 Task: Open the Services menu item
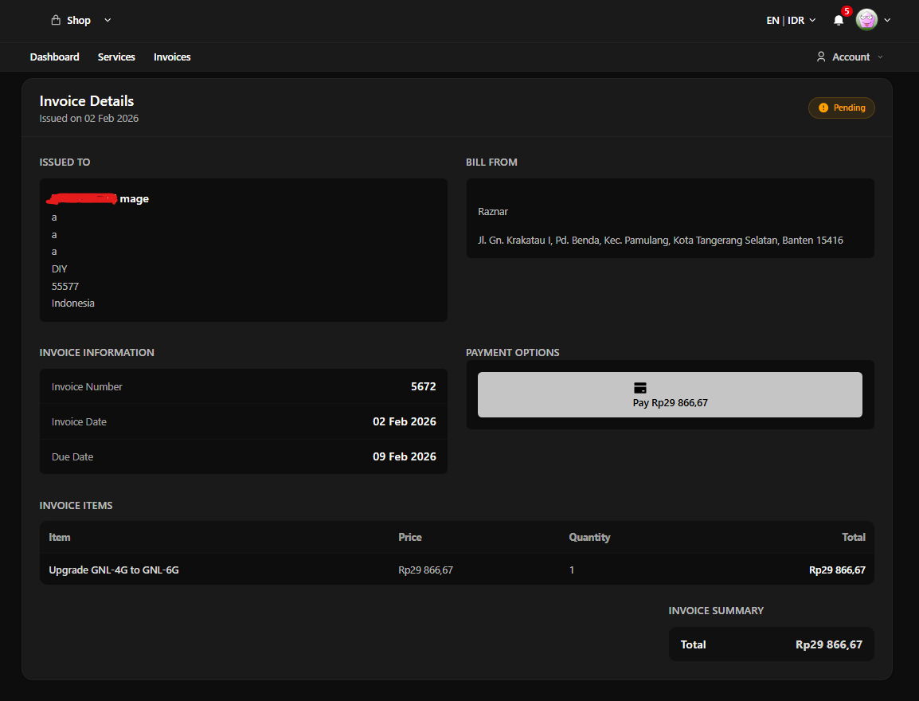116,57
